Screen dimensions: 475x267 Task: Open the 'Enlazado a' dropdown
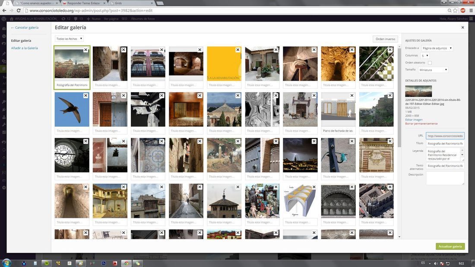(437, 48)
